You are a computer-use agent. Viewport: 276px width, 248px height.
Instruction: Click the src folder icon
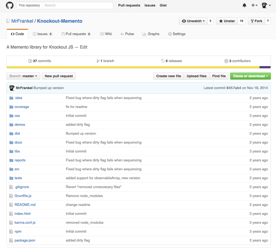(11, 169)
